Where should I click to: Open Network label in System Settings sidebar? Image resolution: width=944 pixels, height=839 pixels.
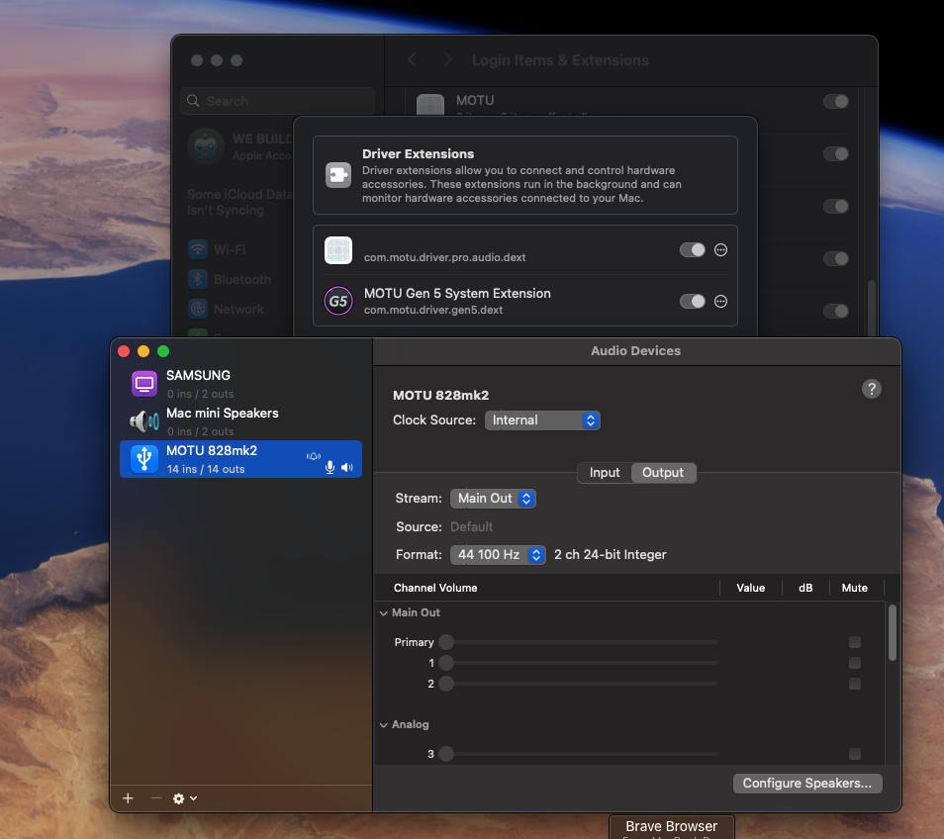point(238,309)
